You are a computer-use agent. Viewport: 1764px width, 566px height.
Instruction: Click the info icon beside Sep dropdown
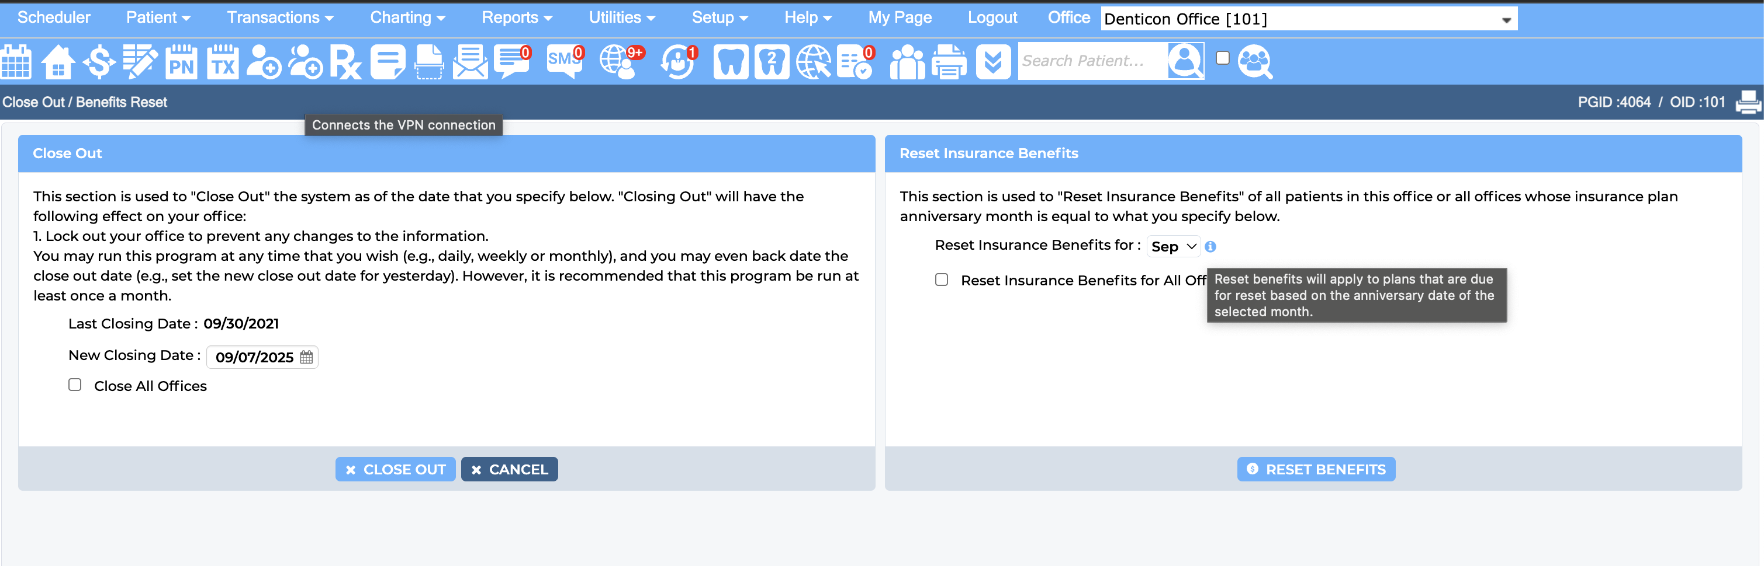point(1210,247)
